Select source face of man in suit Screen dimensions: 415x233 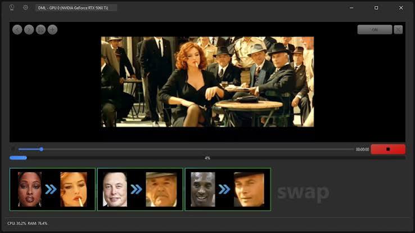(115, 189)
